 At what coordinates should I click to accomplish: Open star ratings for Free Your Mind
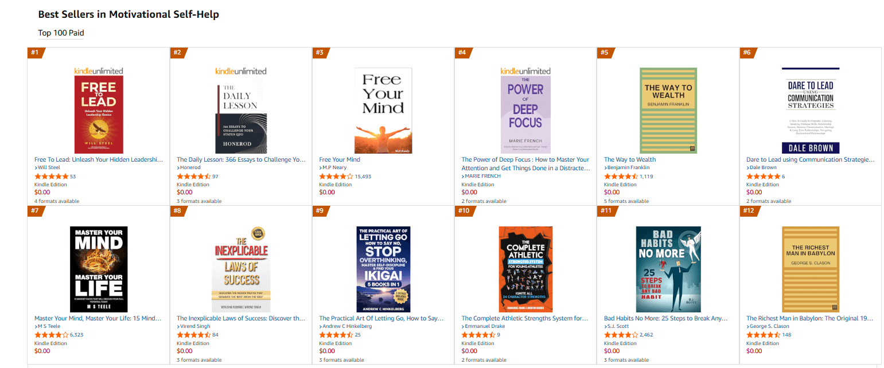click(336, 177)
